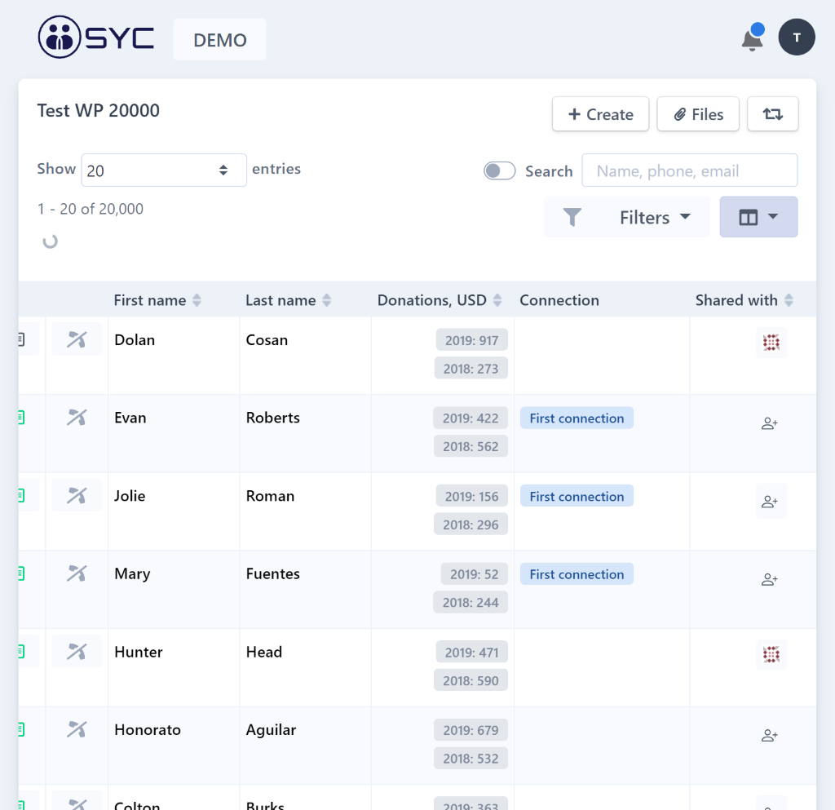Image resolution: width=835 pixels, height=810 pixels.
Task: Click the sync arrows button
Action: point(772,114)
